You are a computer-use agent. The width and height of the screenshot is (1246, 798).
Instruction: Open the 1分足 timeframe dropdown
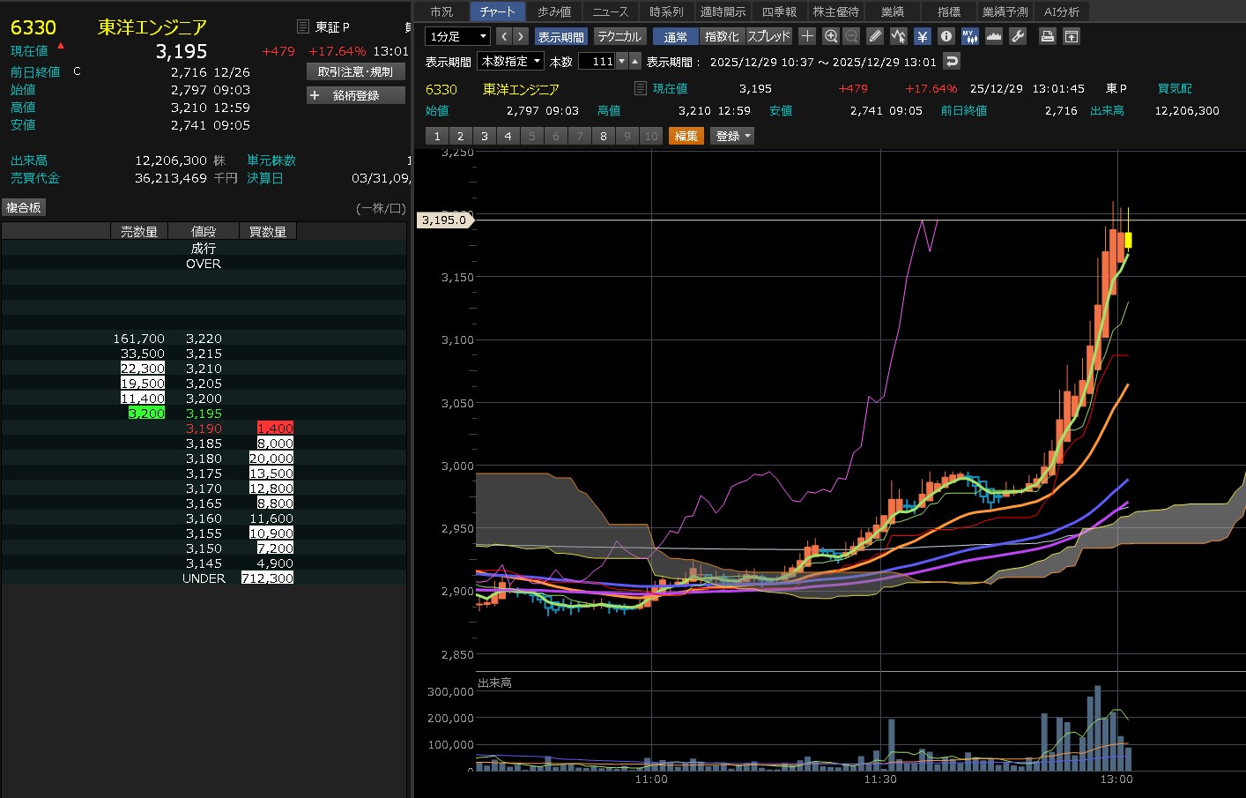coord(457,36)
